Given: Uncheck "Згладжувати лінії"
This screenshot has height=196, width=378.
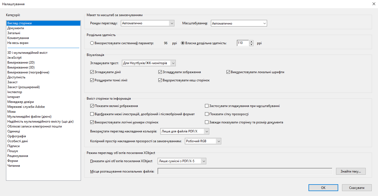Looking at the screenshot, I should 92,72.
